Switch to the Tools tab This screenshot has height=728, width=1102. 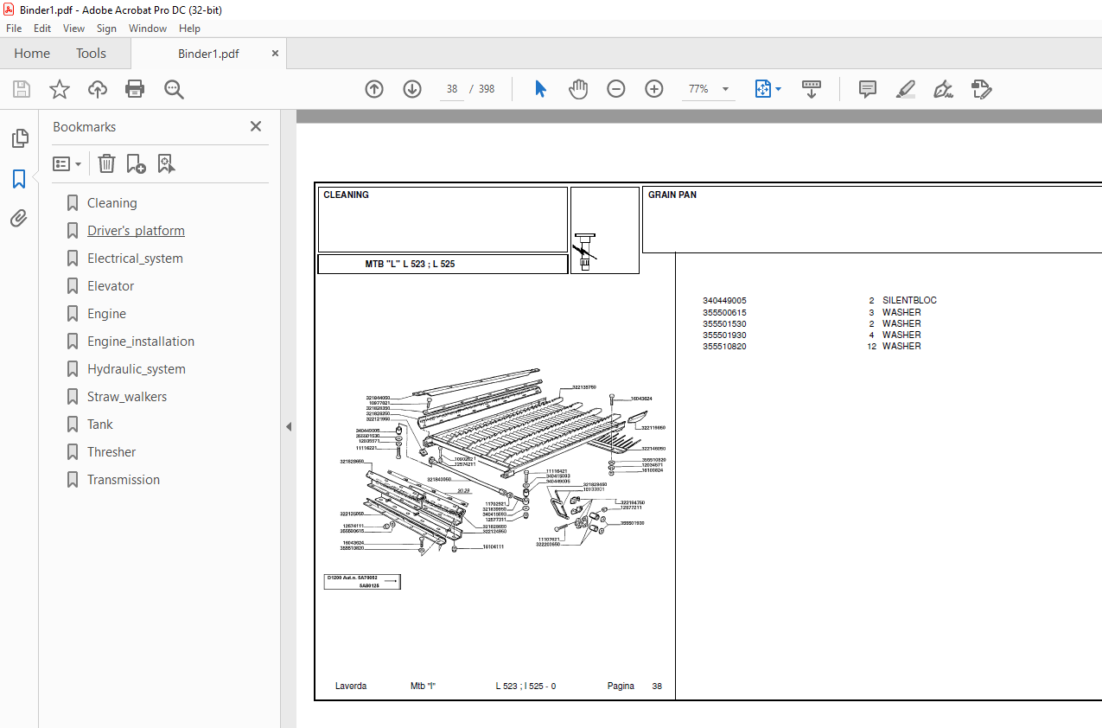coord(91,54)
